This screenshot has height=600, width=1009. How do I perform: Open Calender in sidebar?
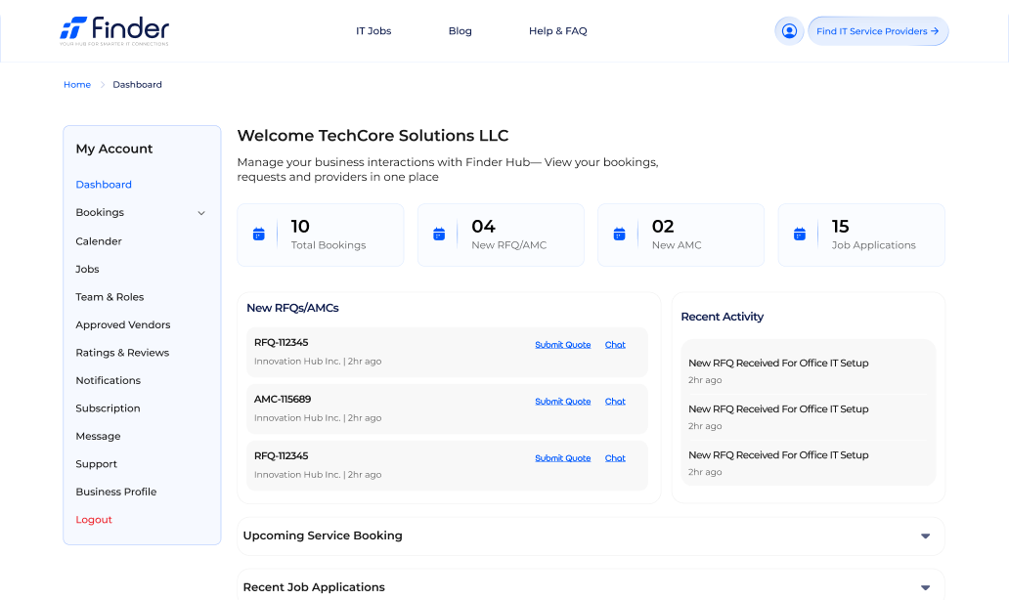(99, 241)
